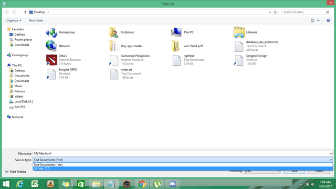Open Local Disk (C:) drive
This screenshot has height=189, width=336.
coord(21,101)
